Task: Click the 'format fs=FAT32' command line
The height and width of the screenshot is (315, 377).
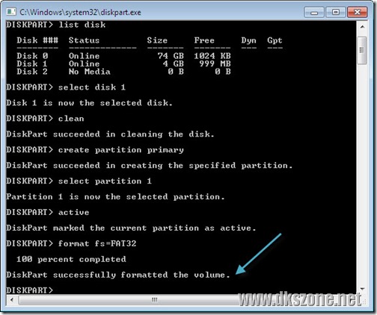Action: tap(71, 243)
